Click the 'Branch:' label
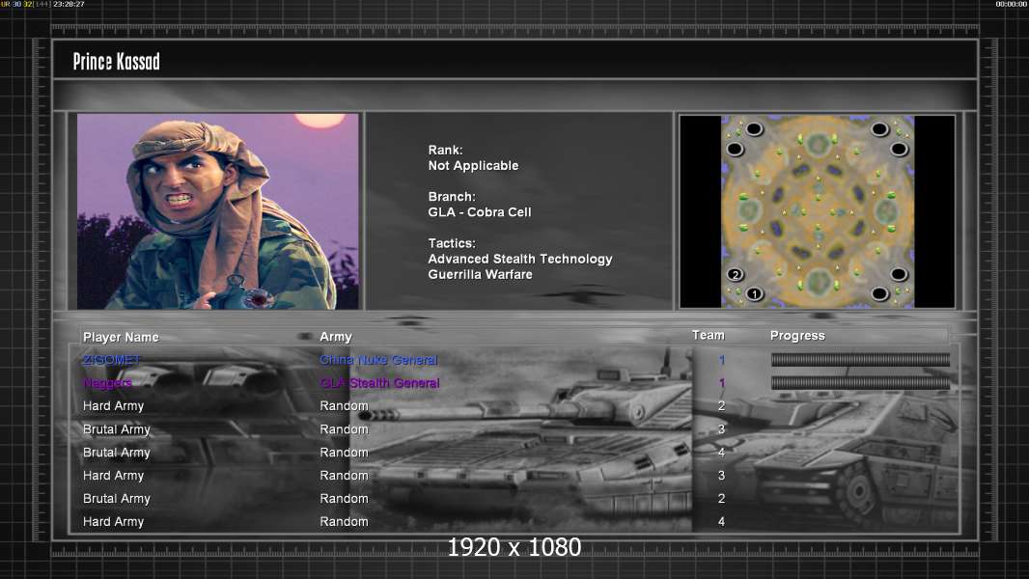The width and height of the screenshot is (1029, 579). tap(452, 197)
